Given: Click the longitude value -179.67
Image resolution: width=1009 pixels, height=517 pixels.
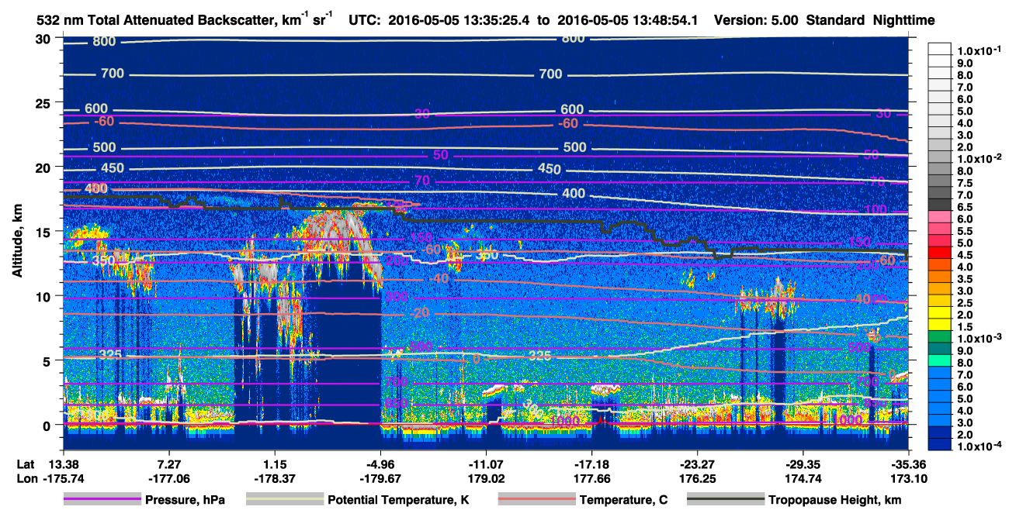Looking at the screenshot, I should click(x=380, y=478).
